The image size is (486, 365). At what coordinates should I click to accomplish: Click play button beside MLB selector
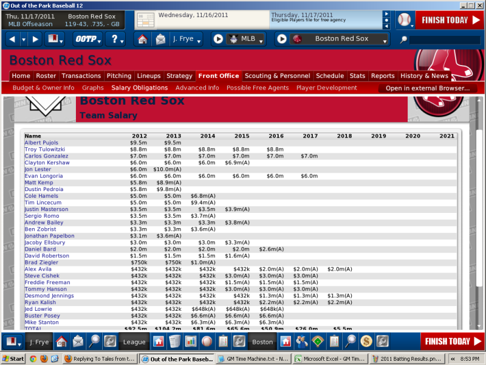pos(218,39)
